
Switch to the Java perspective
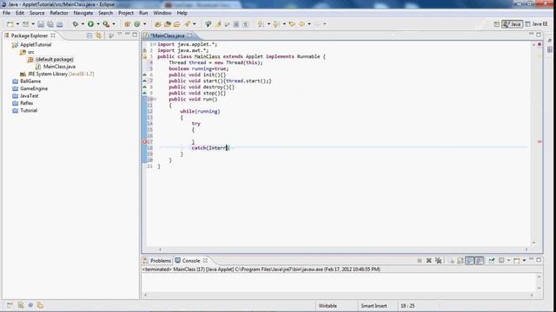click(512, 24)
